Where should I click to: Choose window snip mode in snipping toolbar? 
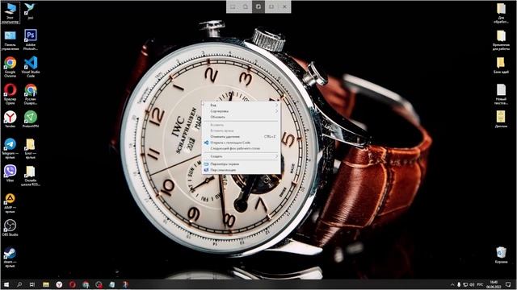(258, 6)
